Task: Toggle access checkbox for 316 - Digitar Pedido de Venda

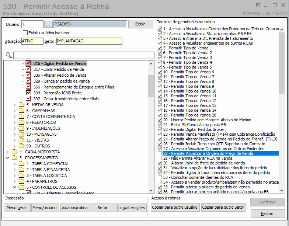Action: 28,63
